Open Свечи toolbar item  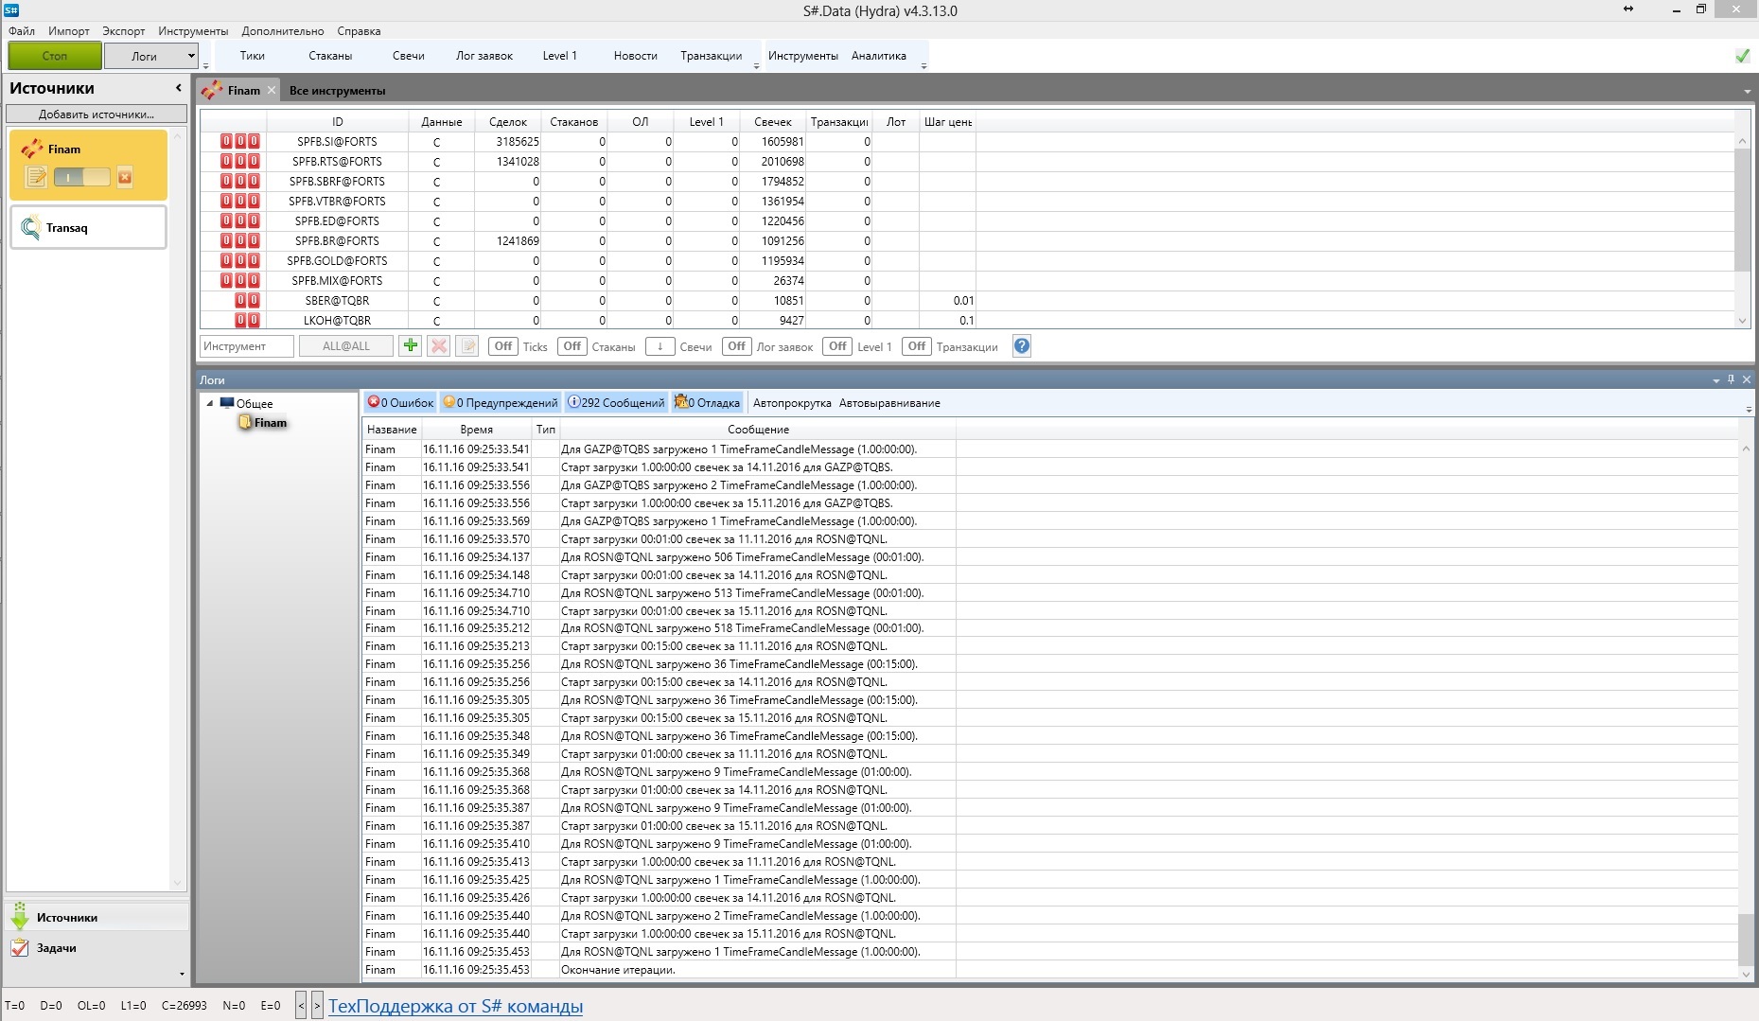(x=409, y=56)
